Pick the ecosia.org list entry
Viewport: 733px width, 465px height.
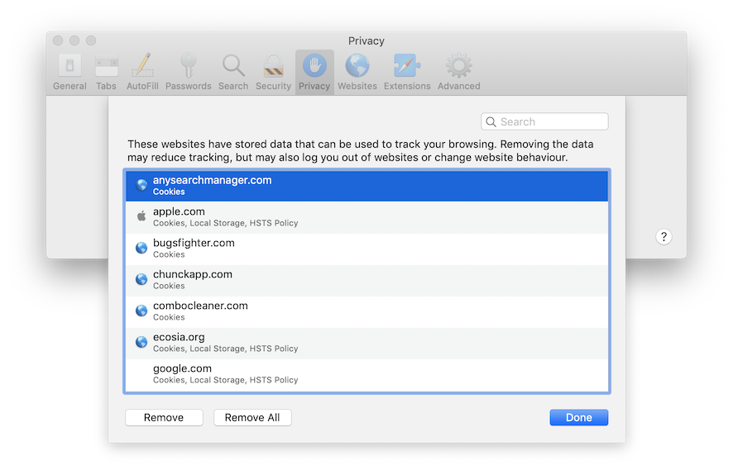click(x=366, y=343)
